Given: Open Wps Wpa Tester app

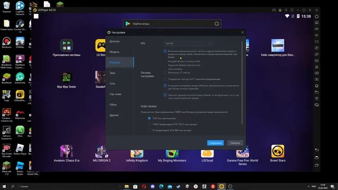Looking at the screenshot, I should 67,80.
